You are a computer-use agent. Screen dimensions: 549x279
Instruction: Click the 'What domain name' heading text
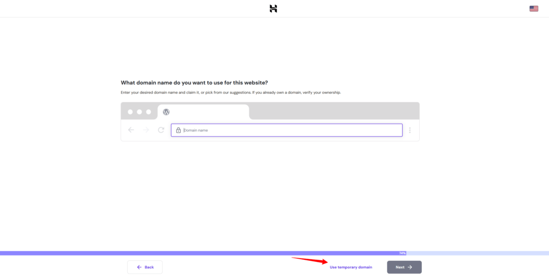(x=194, y=82)
